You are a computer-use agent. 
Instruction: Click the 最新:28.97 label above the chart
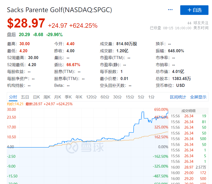point(34,104)
